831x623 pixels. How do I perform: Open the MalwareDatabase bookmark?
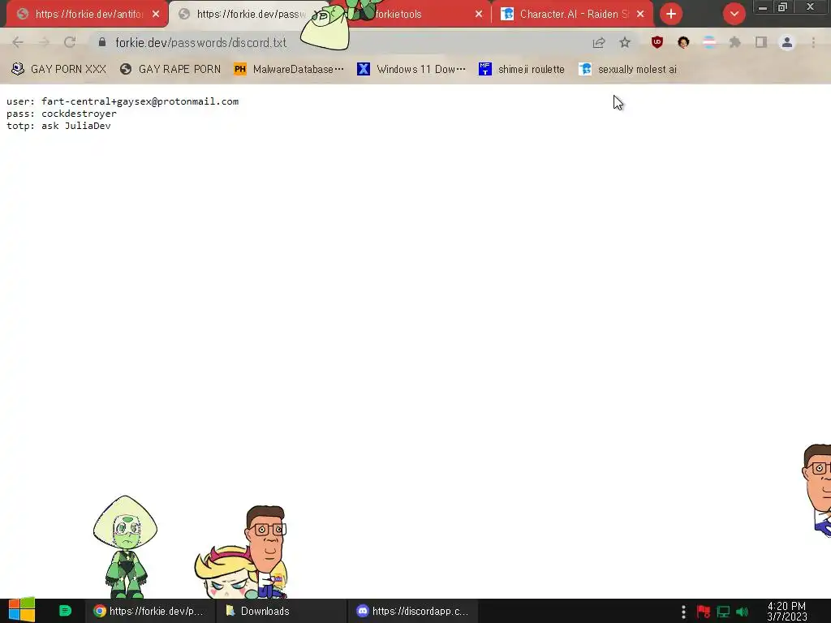pyautogui.click(x=289, y=70)
